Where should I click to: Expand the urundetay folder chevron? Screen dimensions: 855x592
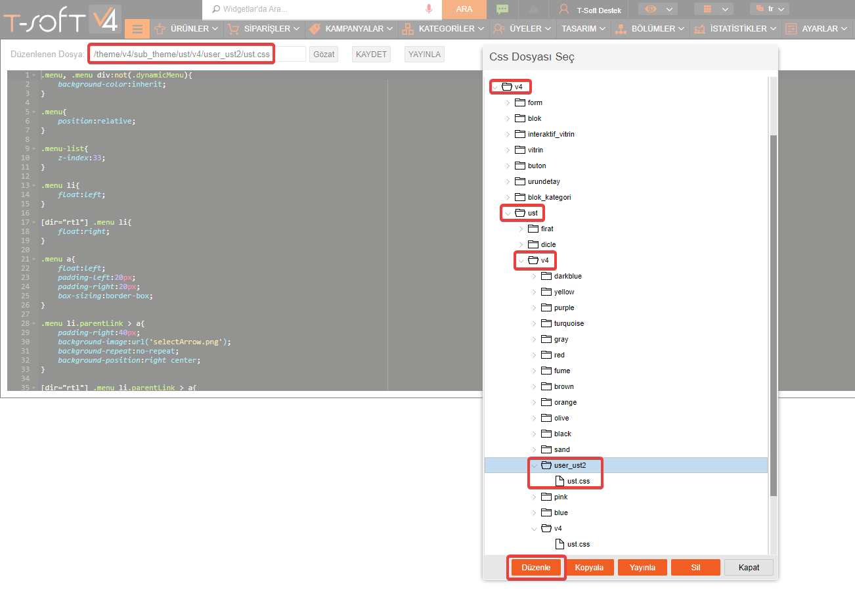(x=508, y=181)
